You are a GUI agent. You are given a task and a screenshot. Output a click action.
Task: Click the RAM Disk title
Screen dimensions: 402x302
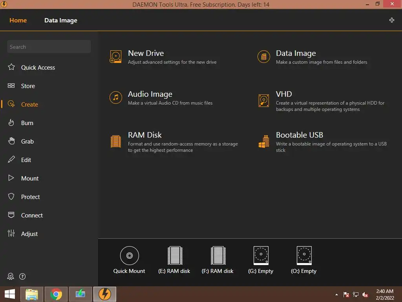point(145,135)
